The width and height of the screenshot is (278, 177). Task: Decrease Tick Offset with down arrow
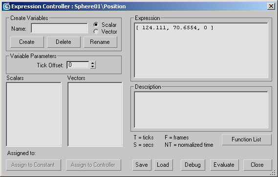pyautogui.click(x=92, y=67)
